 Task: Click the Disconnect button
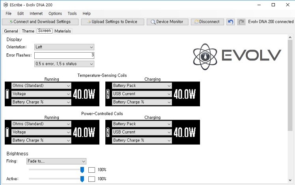(x=207, y=22)
